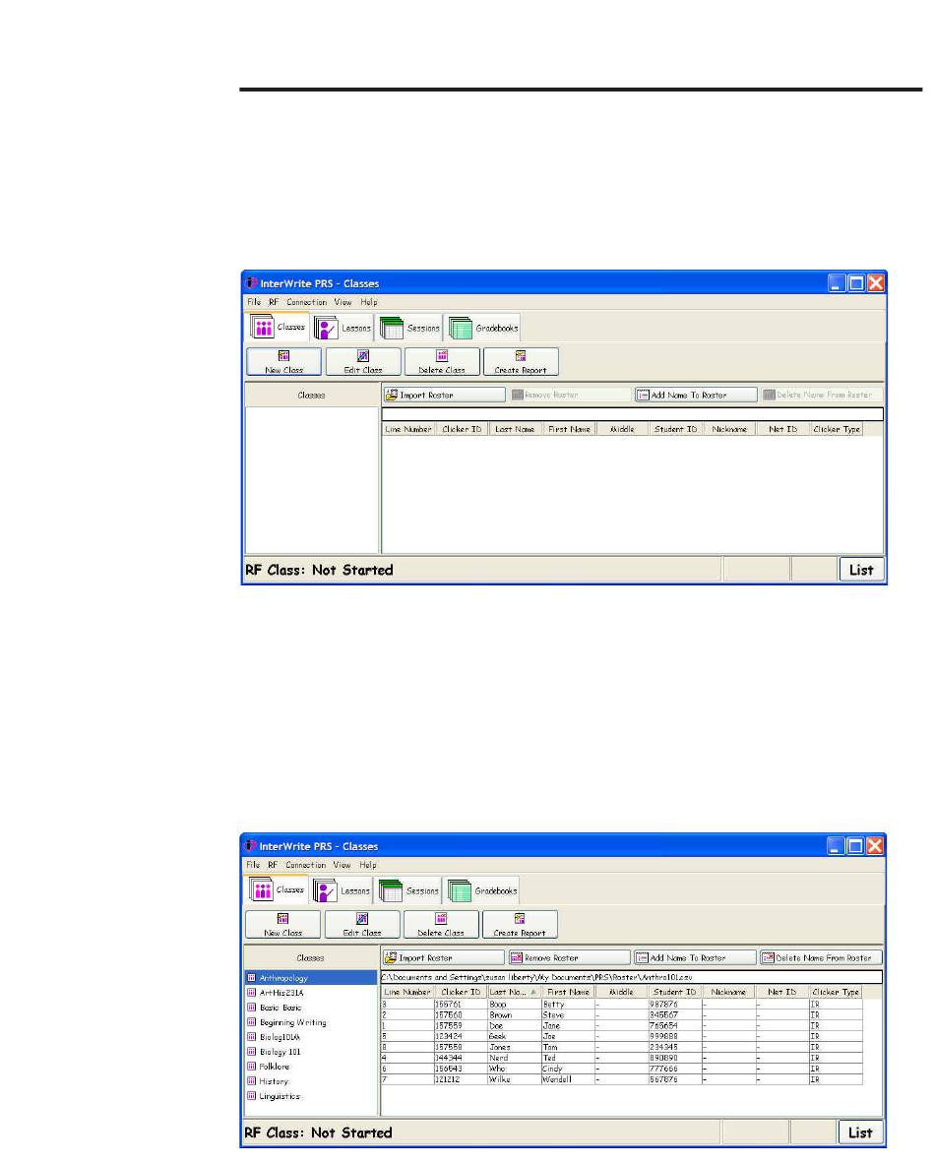Click Clicker Type column header in Anthropology roster window
Screen dimensions: 935x1162
pos(836,992)
